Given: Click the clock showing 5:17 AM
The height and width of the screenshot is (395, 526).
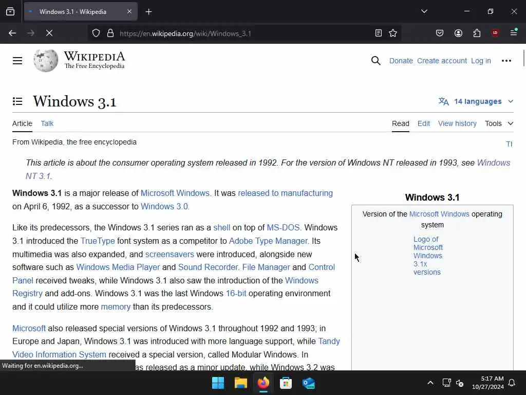Looking at the screenshot, I should [492, 379].
